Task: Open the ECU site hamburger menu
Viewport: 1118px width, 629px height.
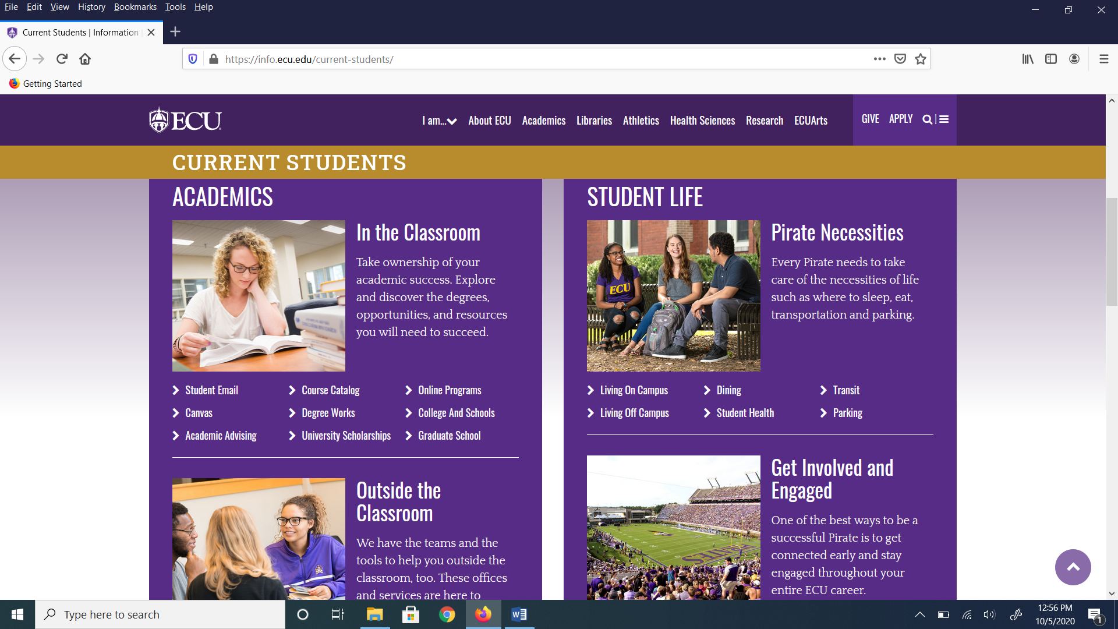Action: pos(944,119)
